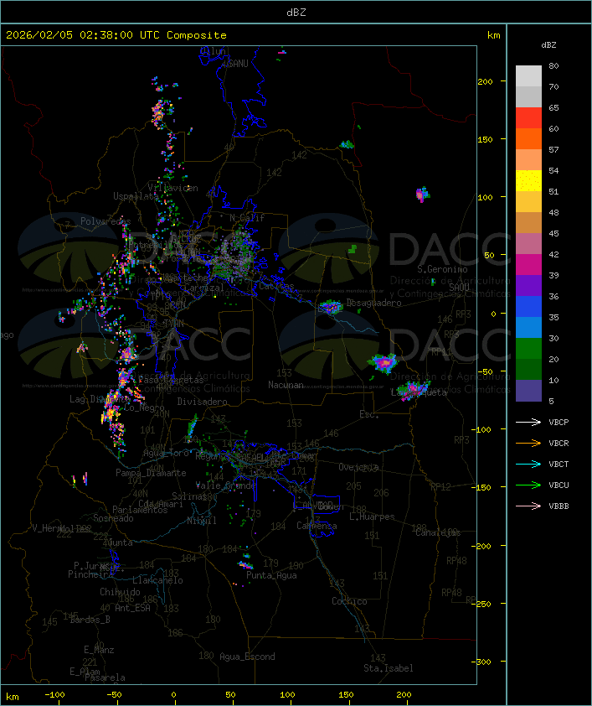
Task: Click the 'Sosneado' map label
Action: tap(113, 518)
